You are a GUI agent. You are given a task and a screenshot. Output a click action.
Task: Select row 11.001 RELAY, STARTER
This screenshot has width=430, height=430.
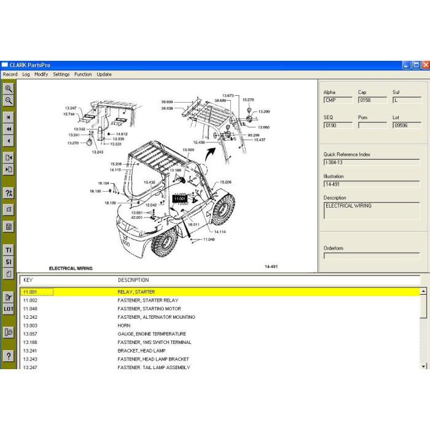coord(220,292)
